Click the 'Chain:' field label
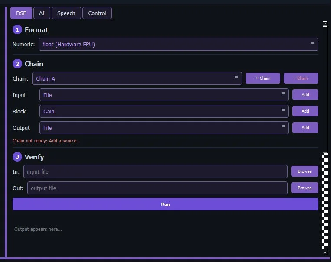 tap(20, 79)
